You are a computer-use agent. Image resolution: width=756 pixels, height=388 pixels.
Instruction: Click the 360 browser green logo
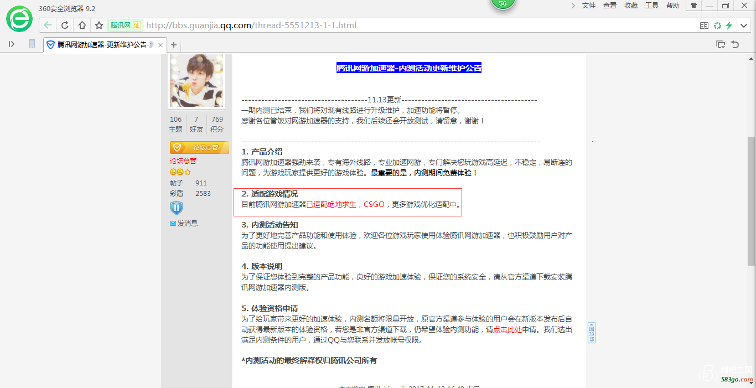(19, 18)
